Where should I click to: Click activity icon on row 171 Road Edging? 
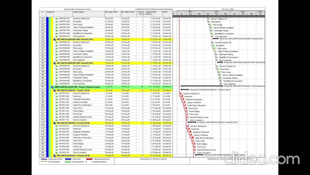click(57, 111)
